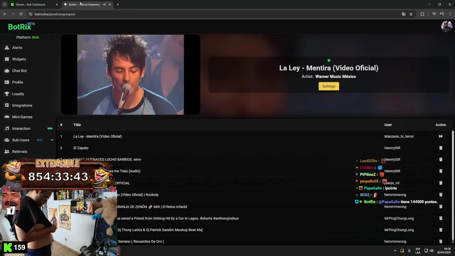Close the Stream - Kick Dashboard tab
The image size is (455, 256).
57,5
